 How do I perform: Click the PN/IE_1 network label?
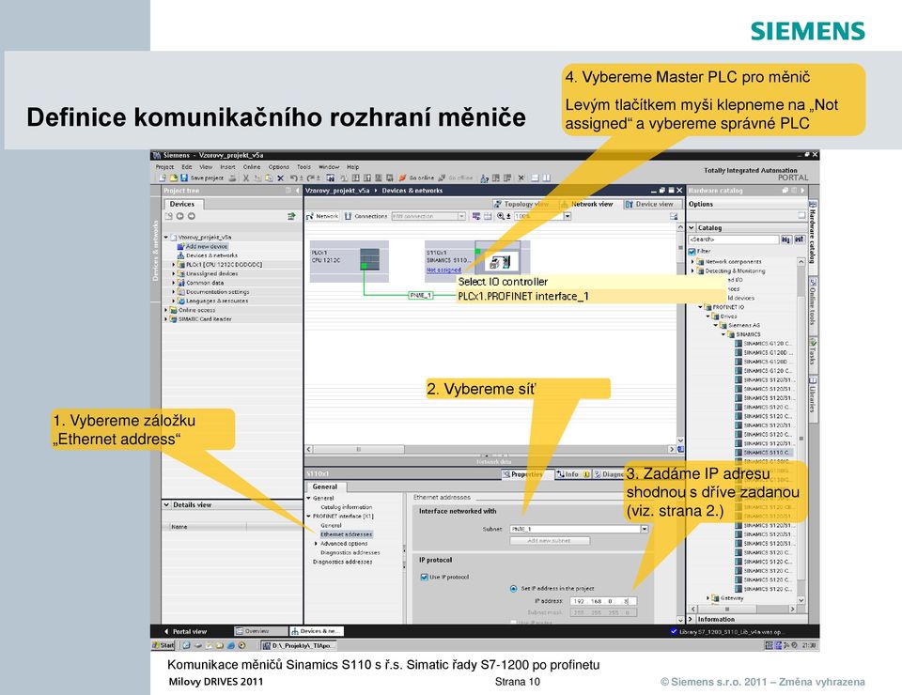pyautogui.click(x=420, y=295)
